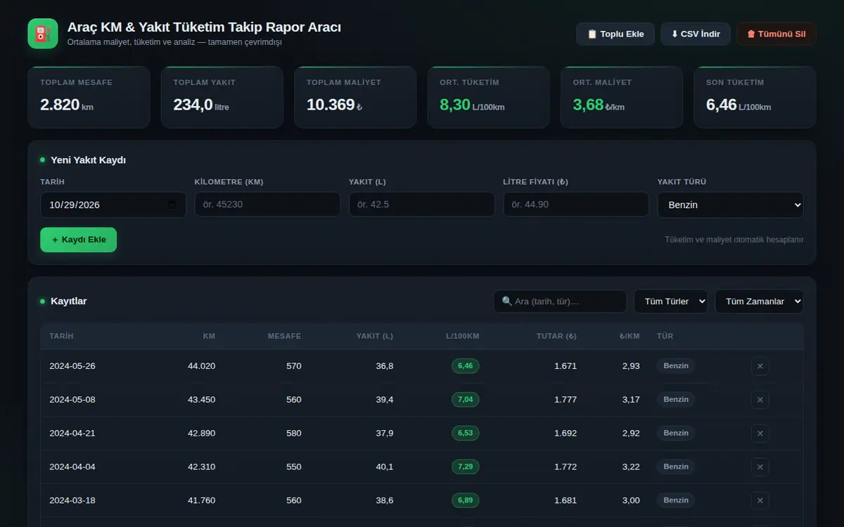Screen dimensions: 844x527
Task: Expand the Tüm Türler filter dropdown
Action: (671, 301)
